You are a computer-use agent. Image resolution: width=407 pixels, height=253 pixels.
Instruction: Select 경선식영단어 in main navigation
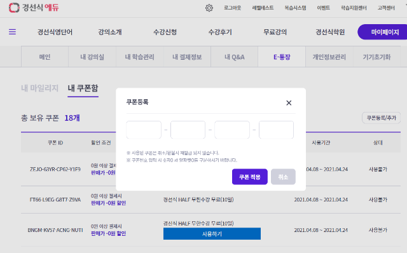[x=55, y=32]
